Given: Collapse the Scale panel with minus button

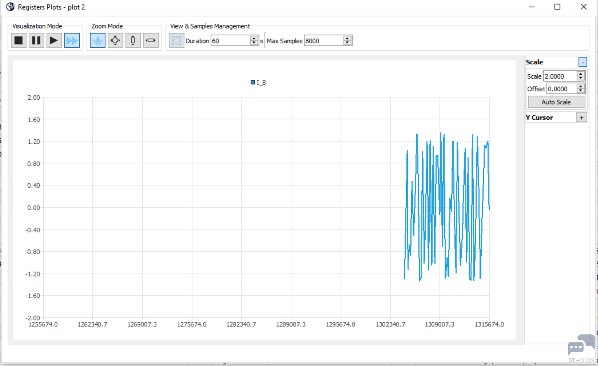Looking at the screenshot, I should [582, 62].
